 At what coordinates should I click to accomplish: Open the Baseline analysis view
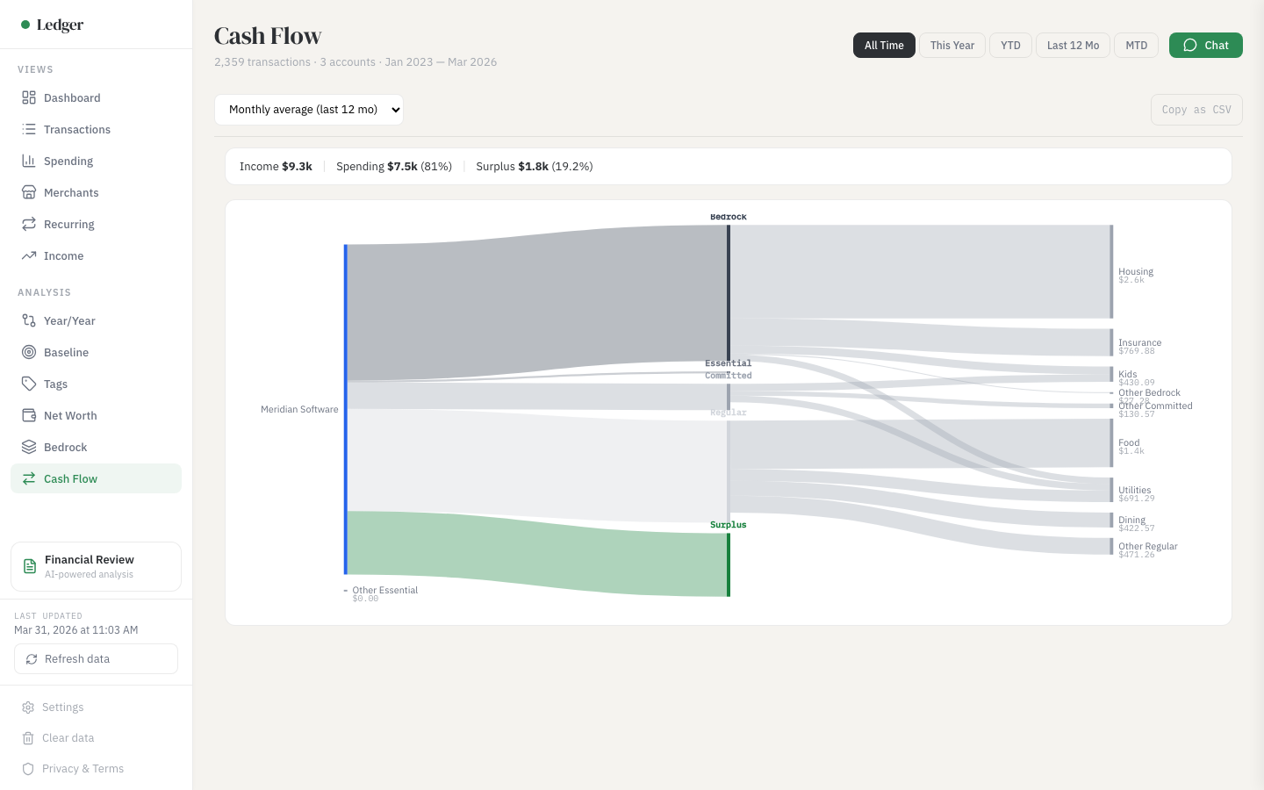point(66,352)
